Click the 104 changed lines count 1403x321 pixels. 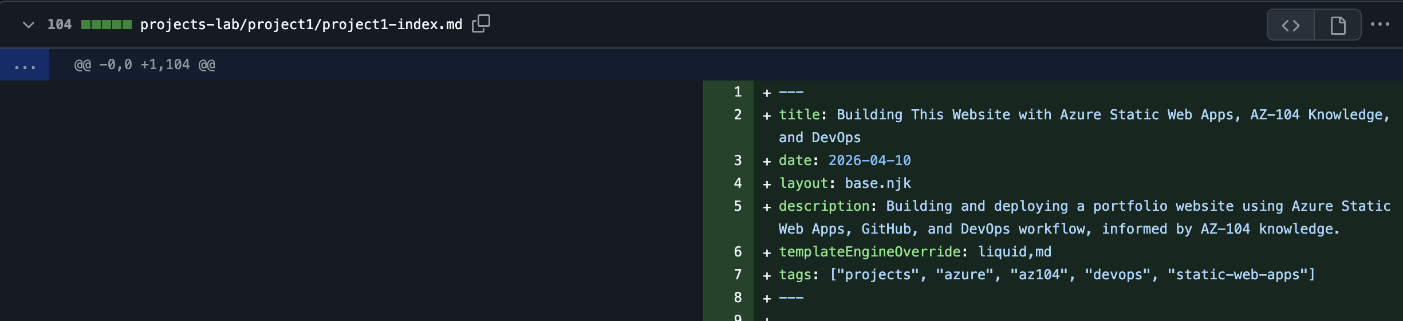click(60, 25)
